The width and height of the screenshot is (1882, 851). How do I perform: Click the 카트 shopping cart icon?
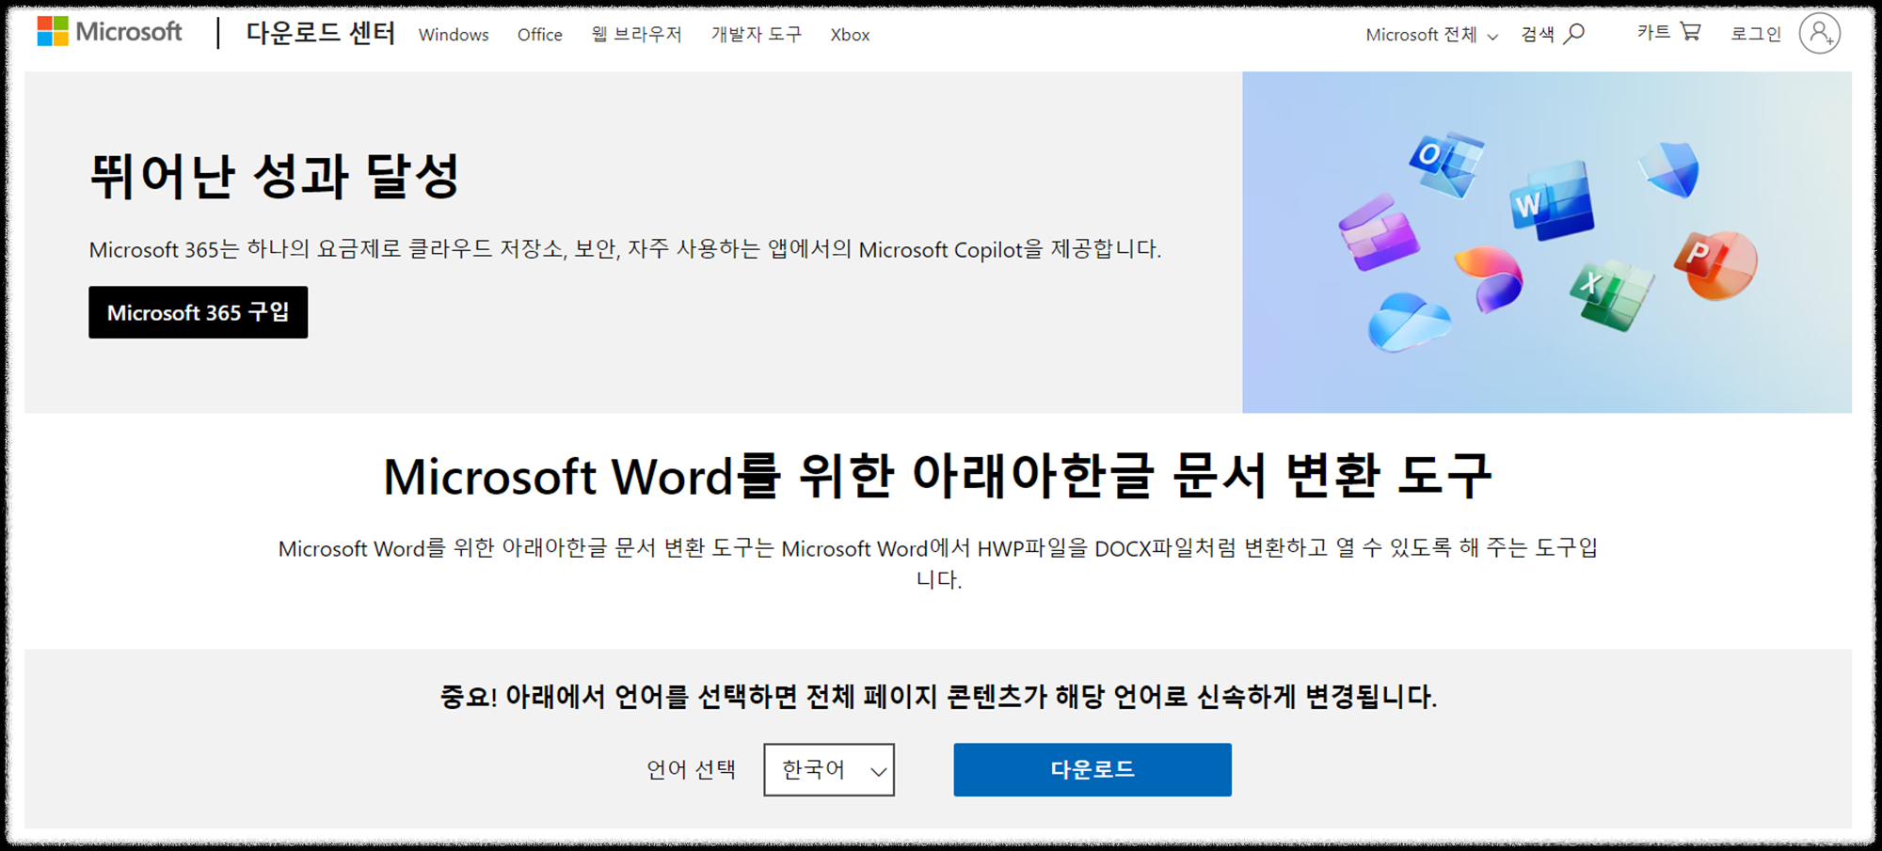[1691, 31]
